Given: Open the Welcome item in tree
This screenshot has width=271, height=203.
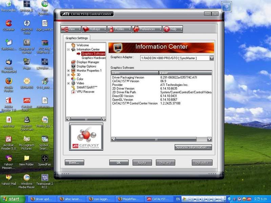Looking at the screenshot, I should (x=82, y=45).
